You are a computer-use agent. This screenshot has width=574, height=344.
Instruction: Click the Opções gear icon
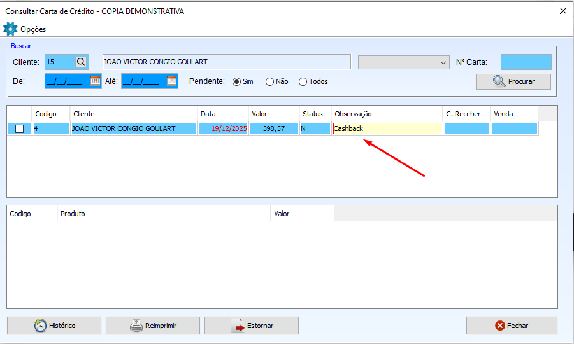point(10,29)
